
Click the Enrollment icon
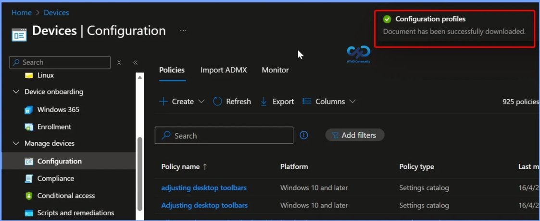tap(29, 127)
